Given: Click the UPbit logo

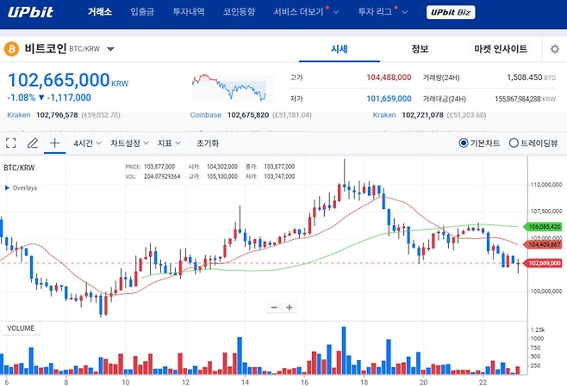Looking at the screenshot, I should point(31,12).
